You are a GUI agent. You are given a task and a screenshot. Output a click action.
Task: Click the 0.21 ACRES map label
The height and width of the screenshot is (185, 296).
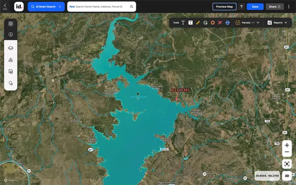coord(181,90)
